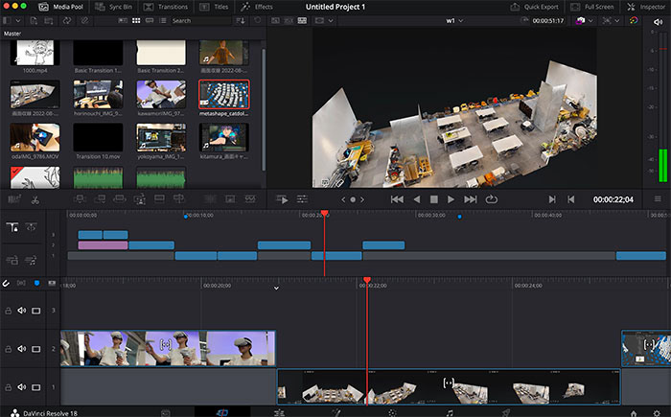Viewport: 671px width, 417px height.
Task: Open the timeline resolution dropdown near viewer modes
Action: 331,20
